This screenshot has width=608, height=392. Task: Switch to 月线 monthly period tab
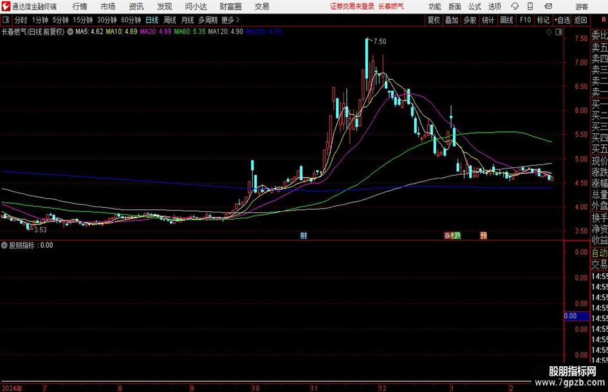click(x=188, y=20)
